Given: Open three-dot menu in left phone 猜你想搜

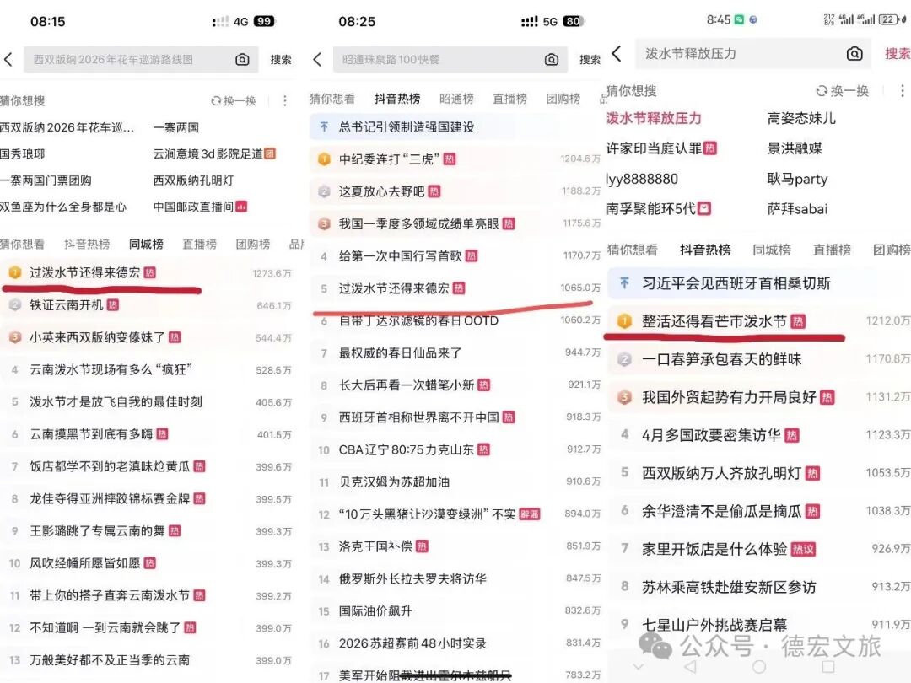Looking at the screenshot, I should pyautogui.click(x=285, y=101).
